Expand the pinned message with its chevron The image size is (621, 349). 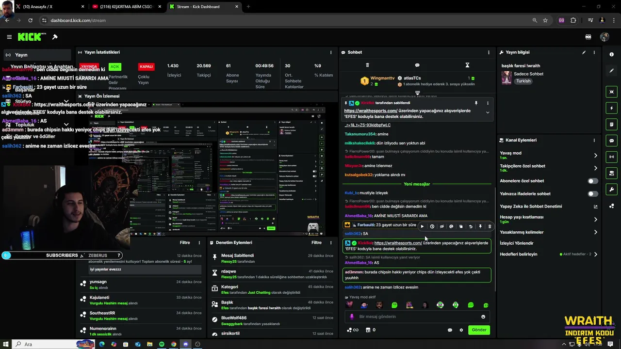click(x=488, y=112)
